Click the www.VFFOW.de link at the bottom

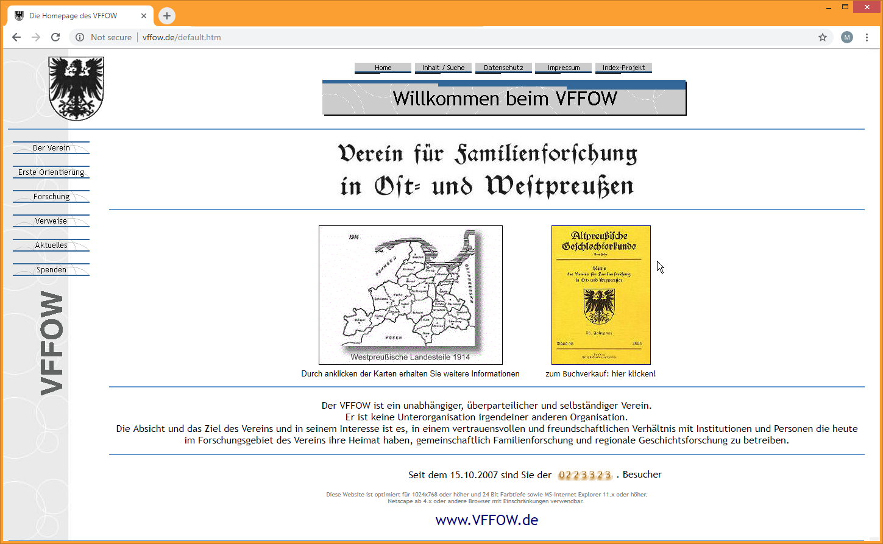(486, 520)
